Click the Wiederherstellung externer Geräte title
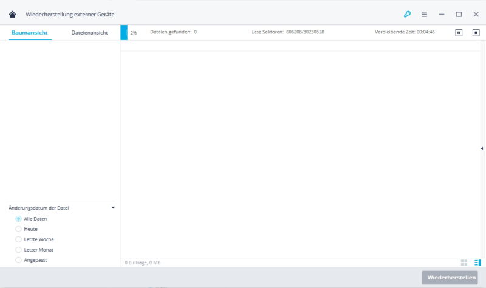The height and width of the screenshot is (288, 486). pyautogui.click(x=70, y=14)
